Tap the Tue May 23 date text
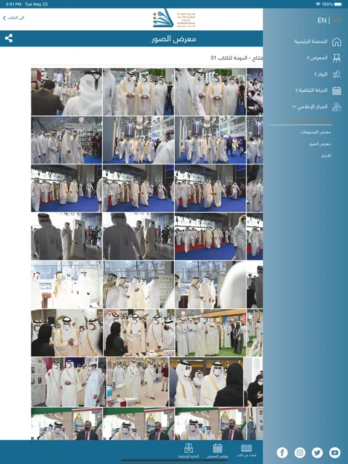Screen dimensions: 348x464 36,4
